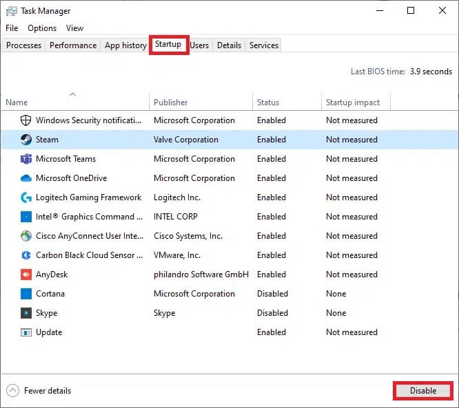Select the AnyDesk row name

(x=52, y=275)
